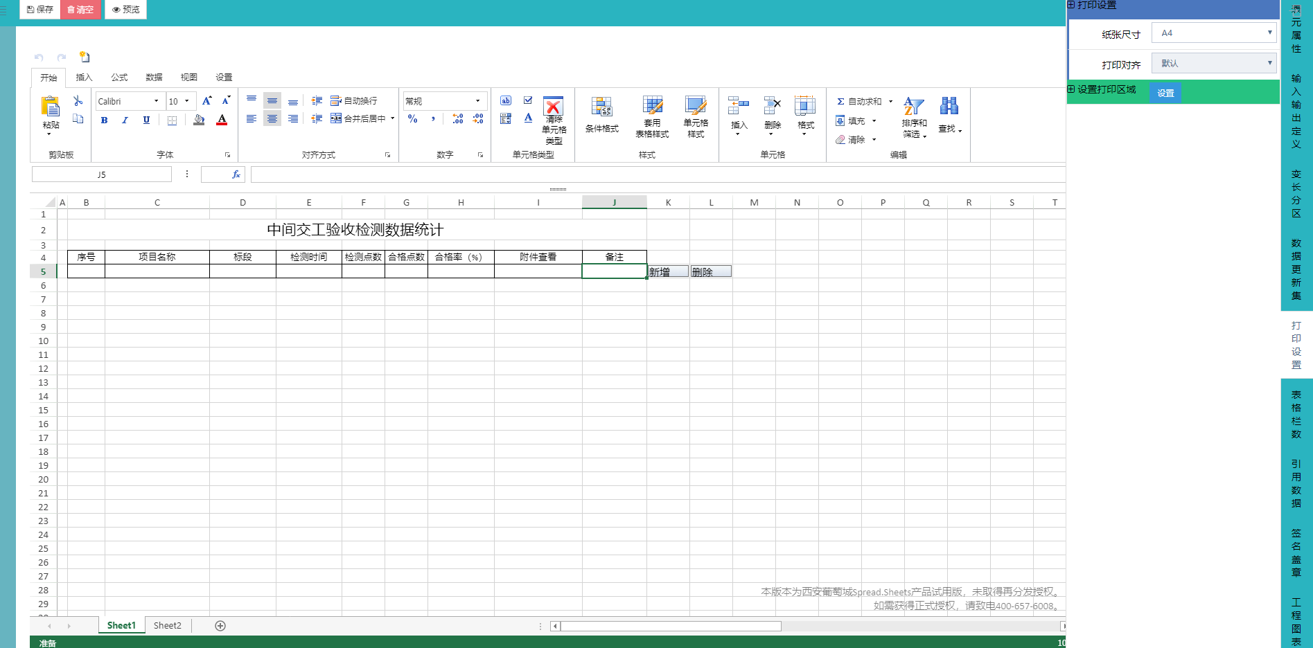
Task: Open the cell Format (格式) dropdown
Action: pos(805,116)
